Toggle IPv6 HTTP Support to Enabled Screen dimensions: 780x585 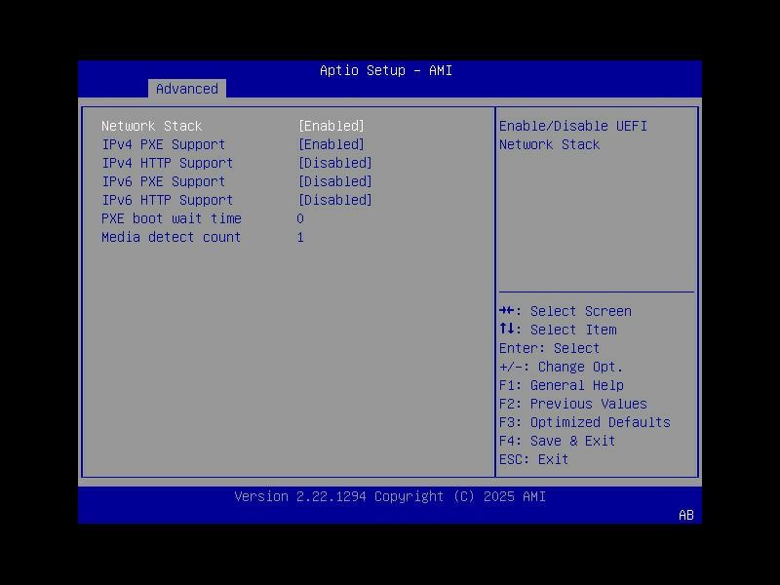coord(336,200)
